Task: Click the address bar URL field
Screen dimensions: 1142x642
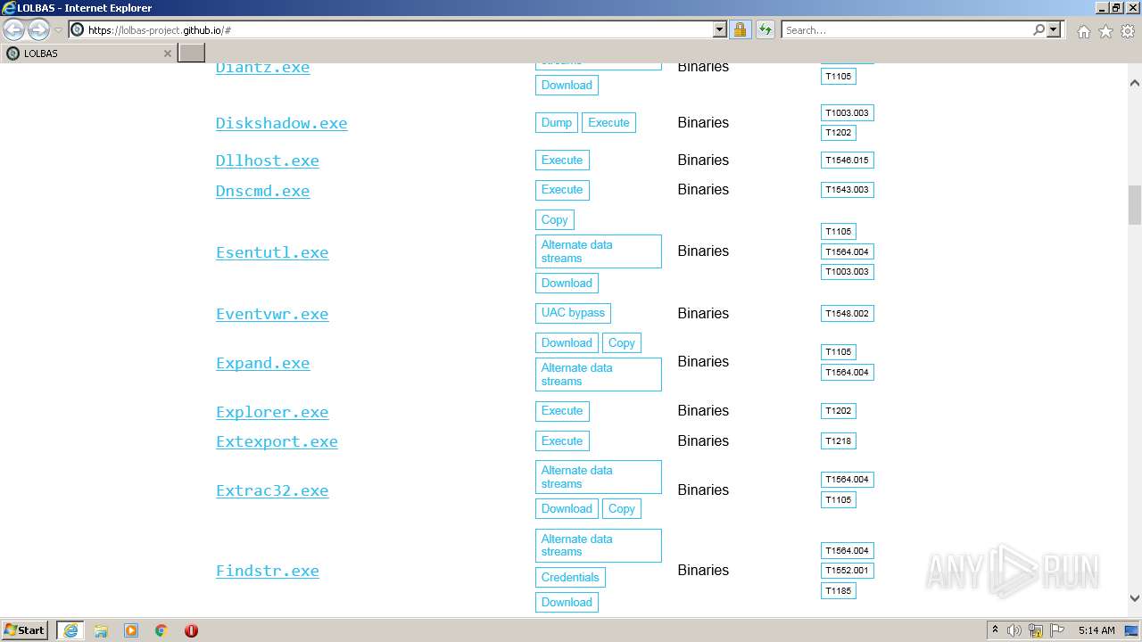Action: coord(391,29)
